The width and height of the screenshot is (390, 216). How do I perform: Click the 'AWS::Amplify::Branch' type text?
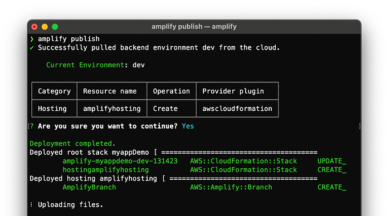(x=231, y=187)
